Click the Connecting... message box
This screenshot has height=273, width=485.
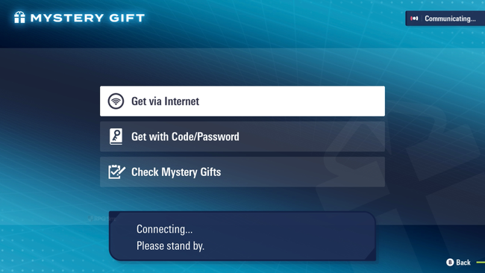pyautogui.click(x=242, y=236)
